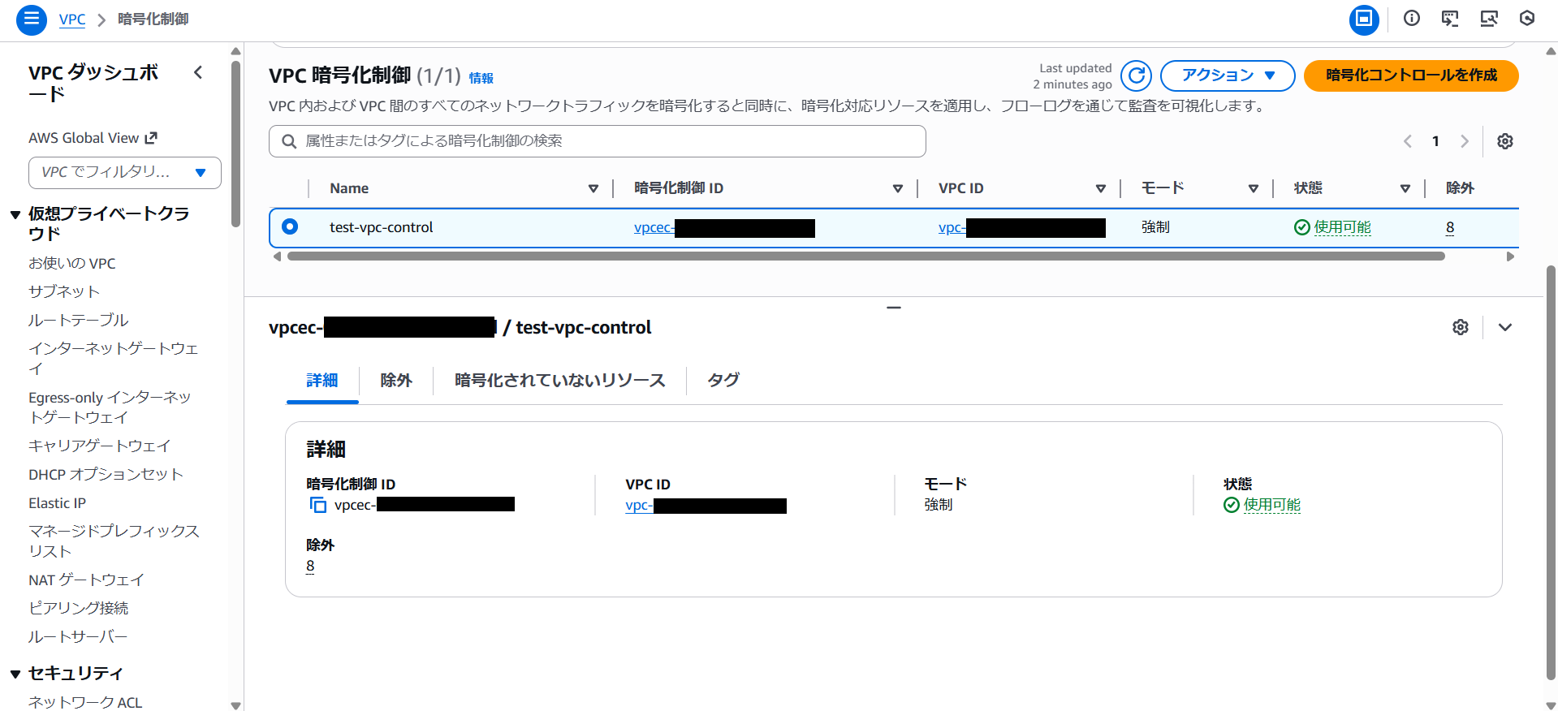Click the page number 1
Image resolution: width=1558 pixels, height=711 pixels.
(x=1435, y=141)
